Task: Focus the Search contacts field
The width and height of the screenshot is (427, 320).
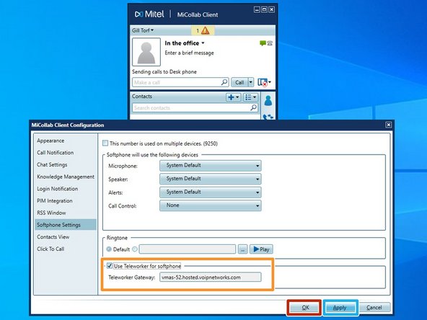Action: pyautogui.click(x=195, y=108)
